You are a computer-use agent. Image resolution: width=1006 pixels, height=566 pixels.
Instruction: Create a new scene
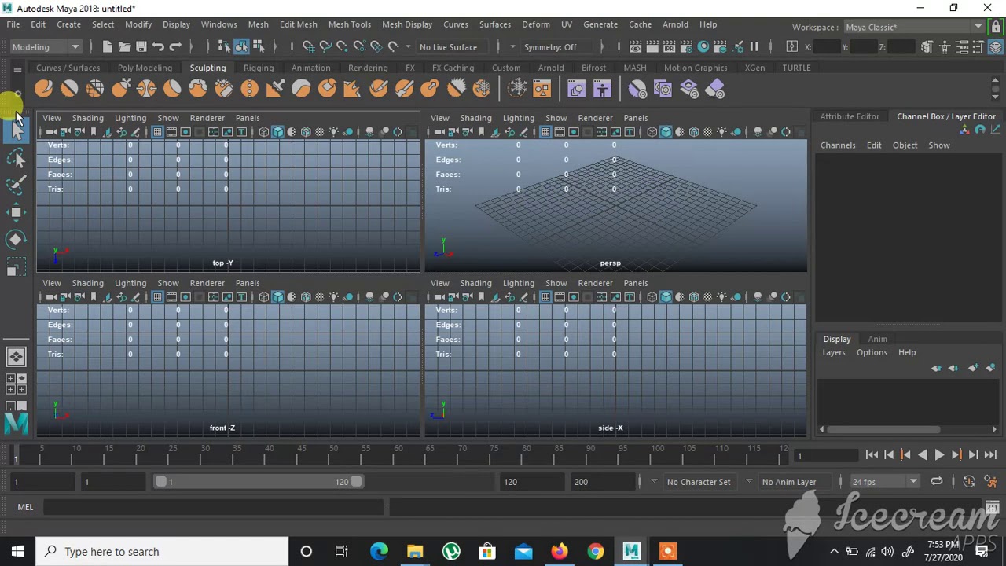pos(107,47)
